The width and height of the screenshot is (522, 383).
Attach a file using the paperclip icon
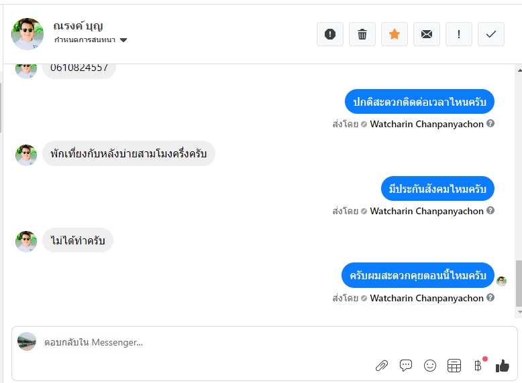[x=382, y=366]
